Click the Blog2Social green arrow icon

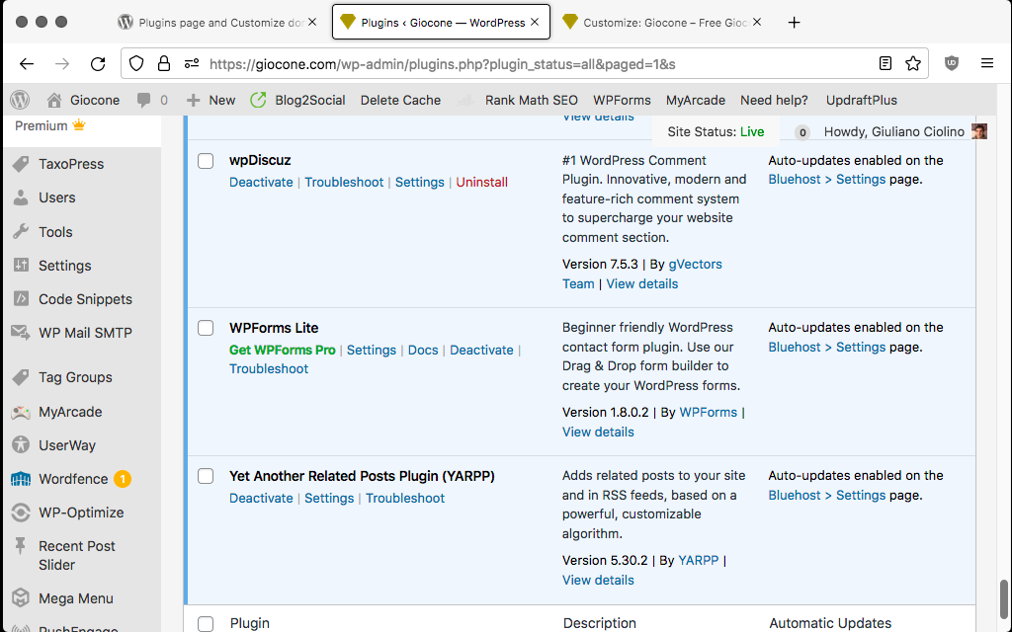click(x=258, y=100)
